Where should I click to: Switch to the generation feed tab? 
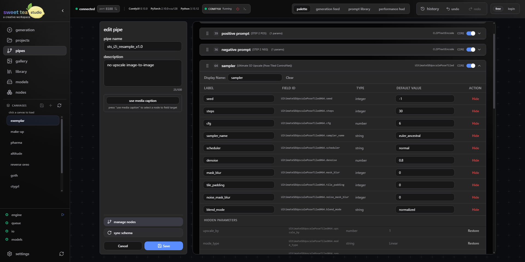coord(327,9)
